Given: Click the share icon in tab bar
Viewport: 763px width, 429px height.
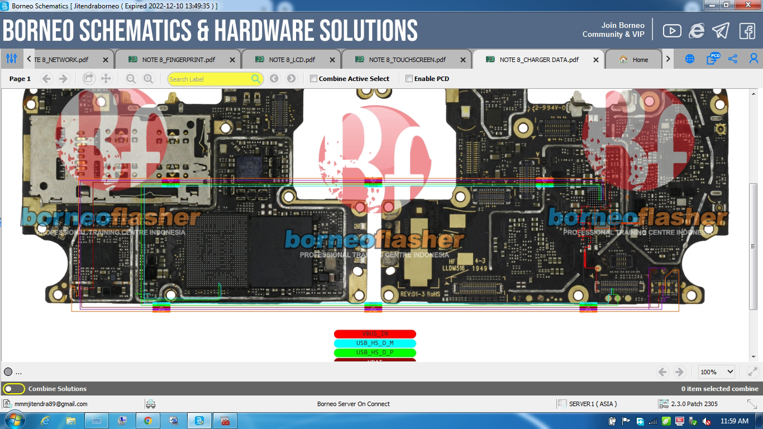Looking at the screenshot, I should point(733,59).
